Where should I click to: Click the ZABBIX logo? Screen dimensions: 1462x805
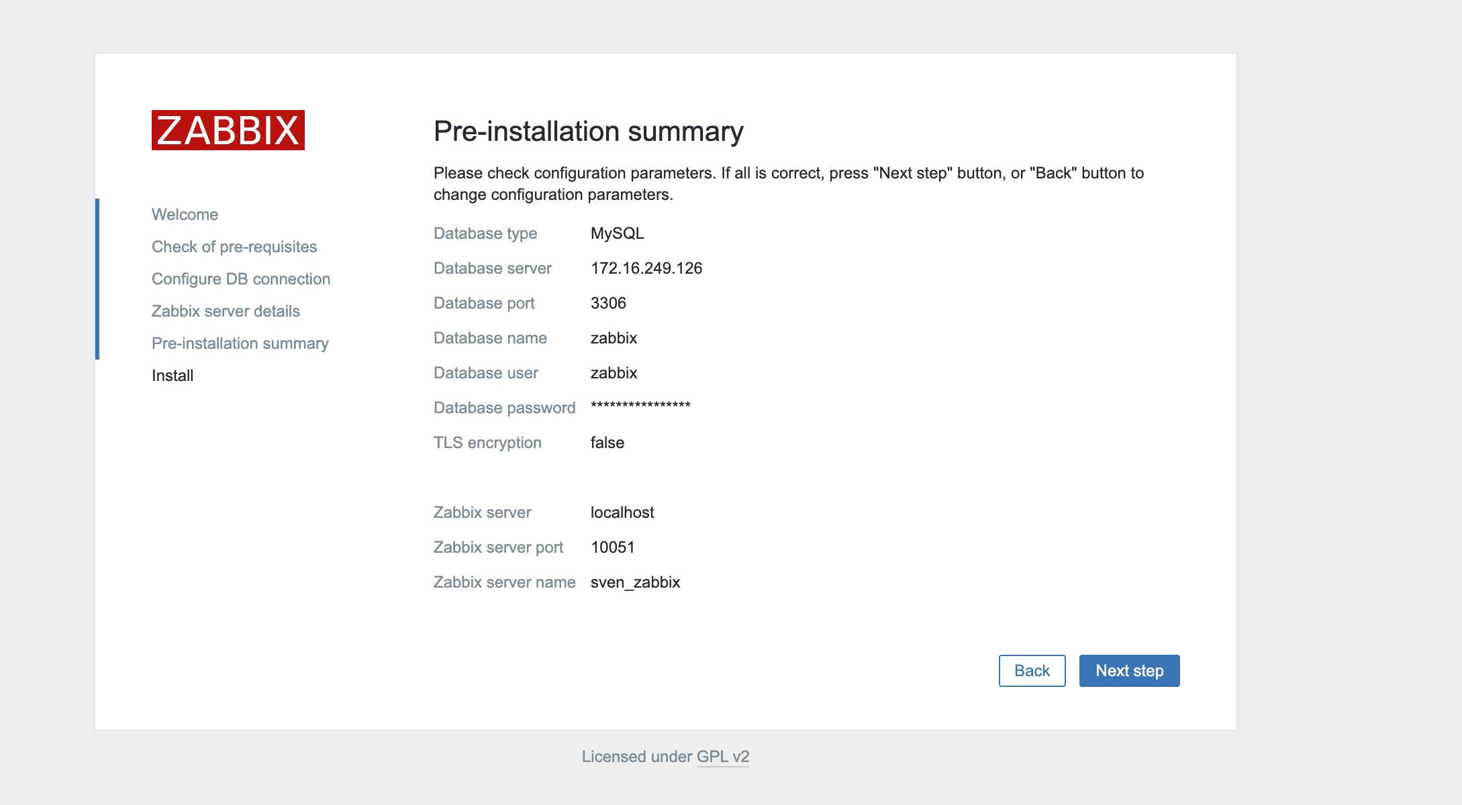228,130
